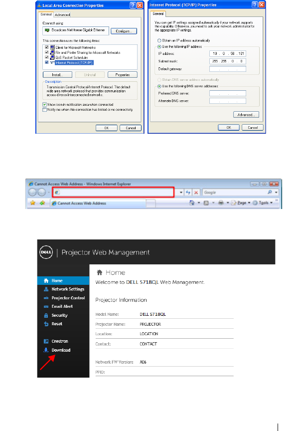Toggle File and Printer Sharing checkbox
The width and height of the screenshot is (305, 431).
[47, 52]
